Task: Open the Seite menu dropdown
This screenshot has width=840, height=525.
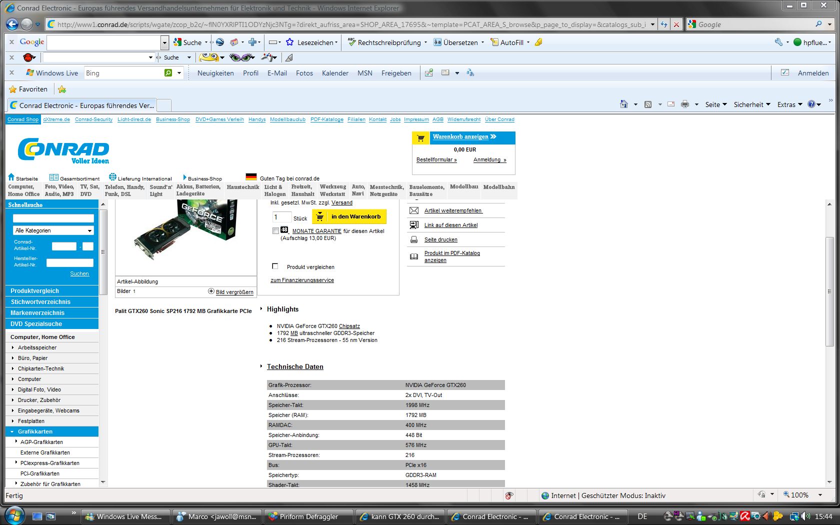Action: click(x=716, y=104)
